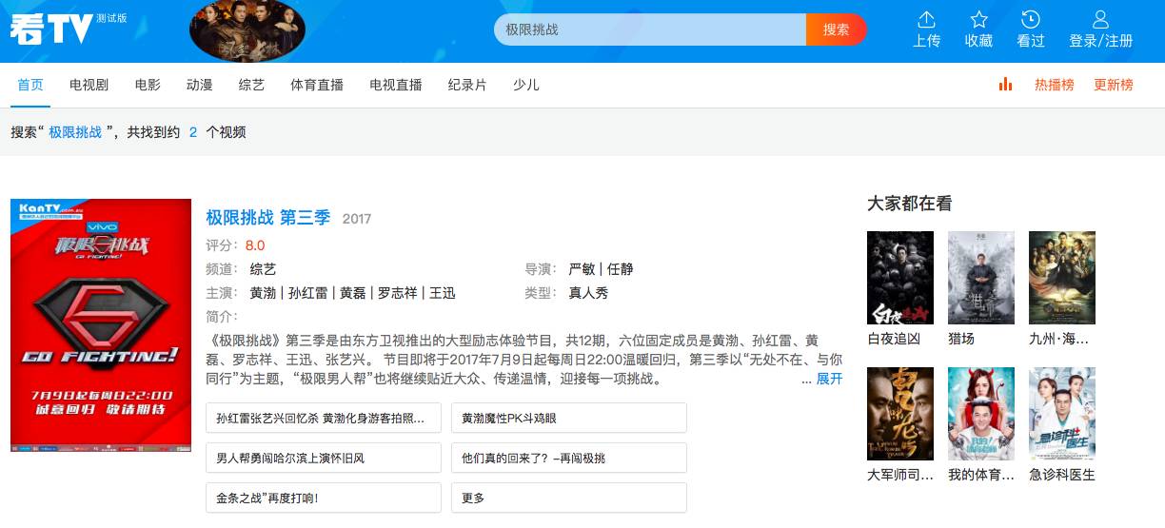Focus the search field containing 极限挑战
Viewport: 1165px width, 528px height.
(650, 29)
